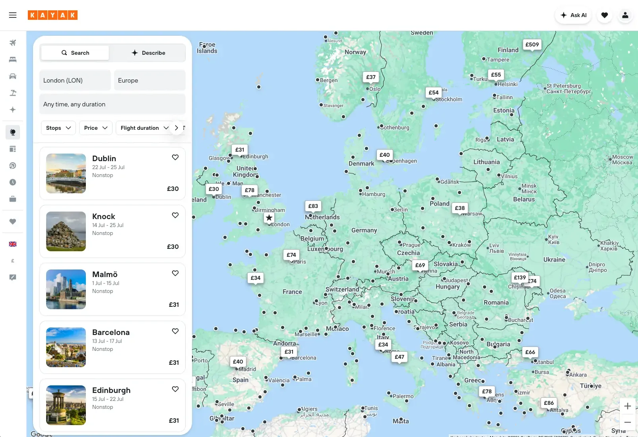Save Barcelona with its heart icon
Screen dimensions: 638x437
click(175, 331)
